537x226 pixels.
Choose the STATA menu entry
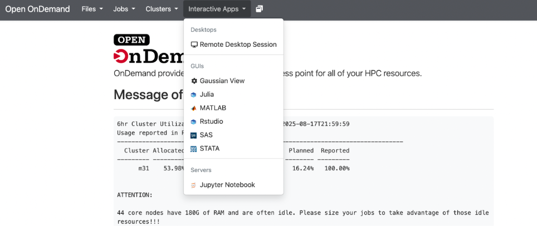[x=209, y=149]
